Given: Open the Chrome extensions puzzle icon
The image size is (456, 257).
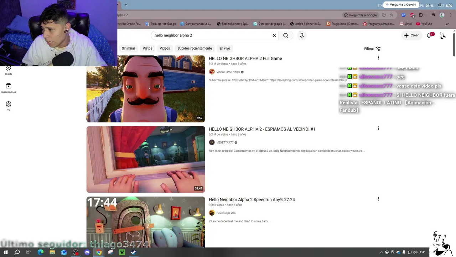Looking at the screenshot, I should [421, 15].
